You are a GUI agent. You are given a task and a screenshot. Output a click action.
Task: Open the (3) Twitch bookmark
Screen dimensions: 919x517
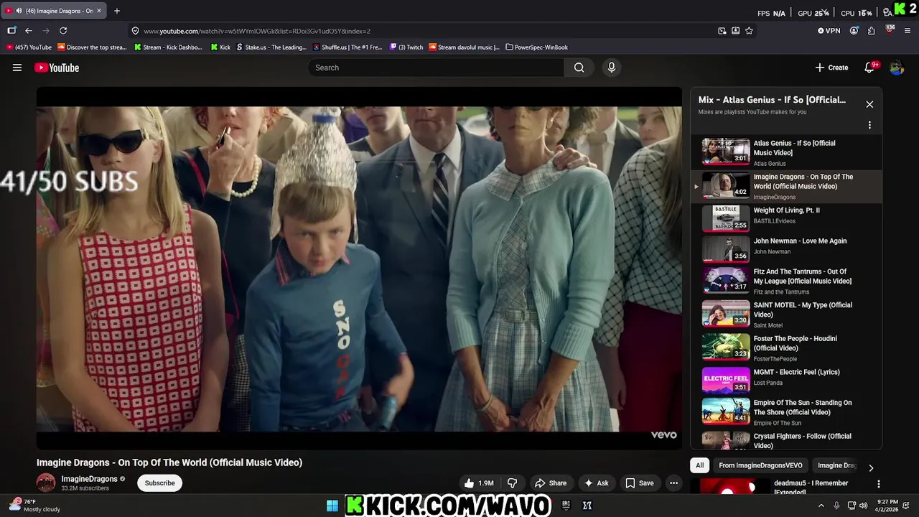406,47
